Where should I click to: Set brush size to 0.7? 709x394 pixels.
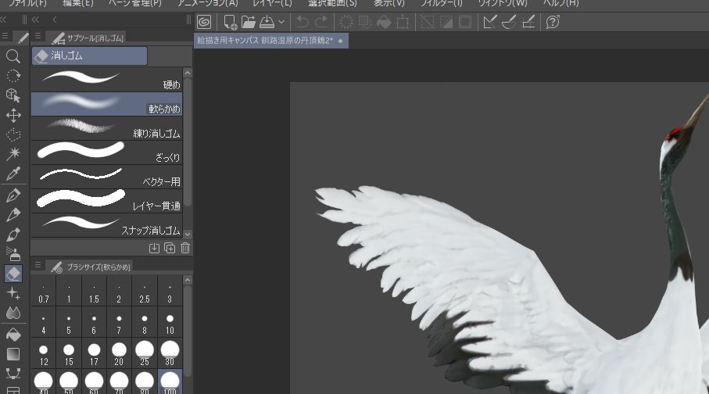click(x=44, y=291)
